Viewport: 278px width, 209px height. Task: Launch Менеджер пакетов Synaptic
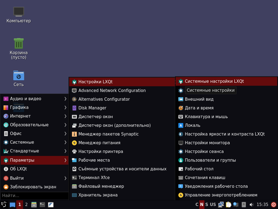click(122, 134)
